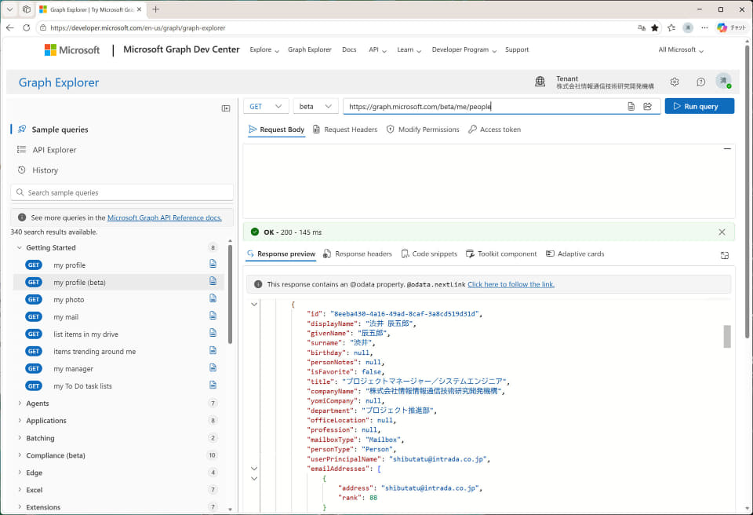Viewport: 753px width, 515px height.
Task: Collapse the Getting Started group
Action: [19, 247]
